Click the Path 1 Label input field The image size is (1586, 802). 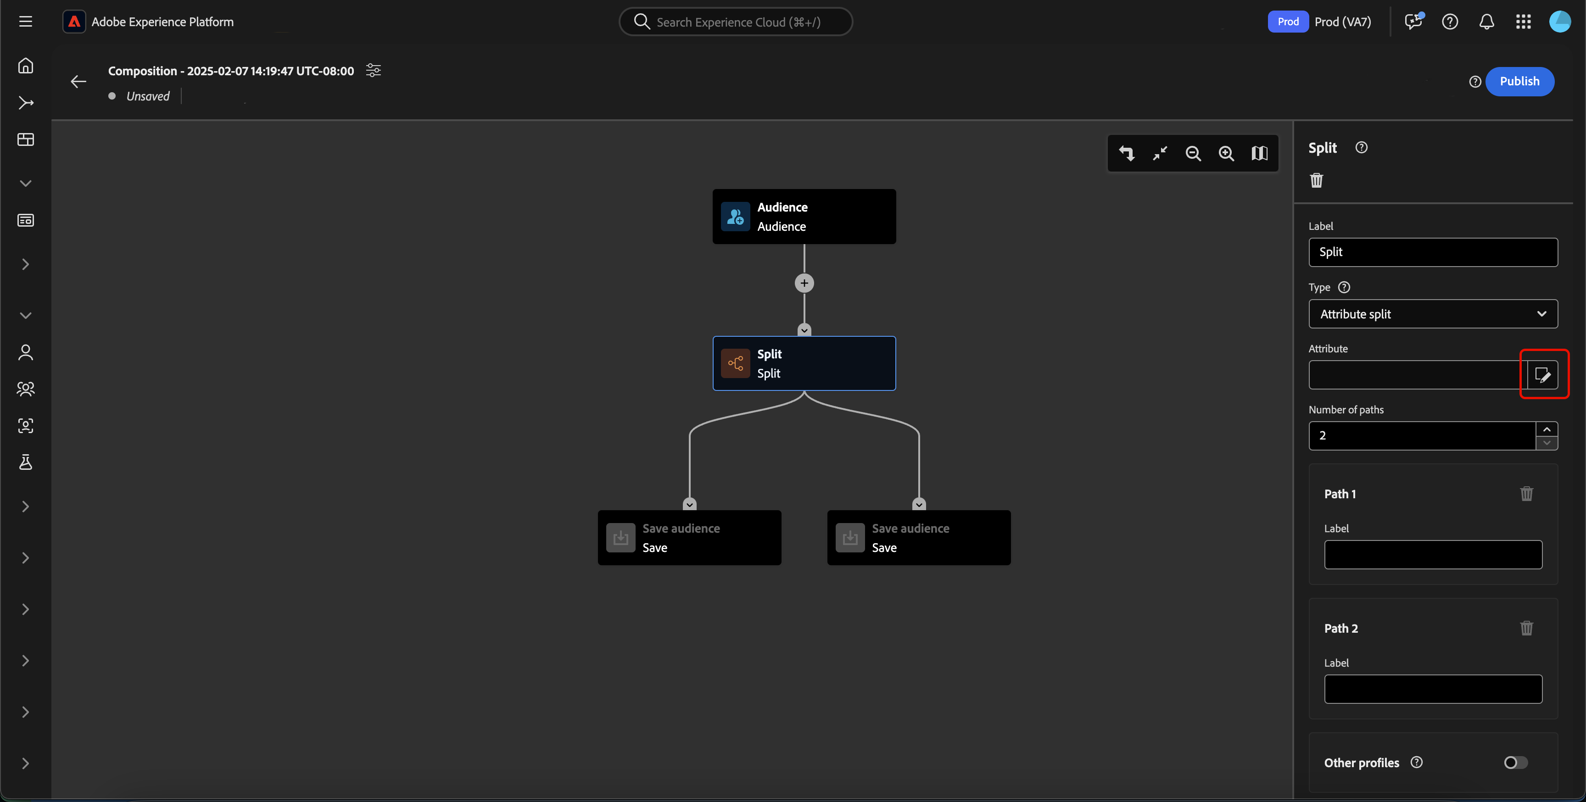[1433, 555]
